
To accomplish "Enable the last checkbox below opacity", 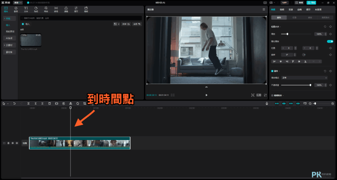I will [x=272, y=95].
